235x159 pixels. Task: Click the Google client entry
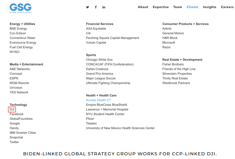click(x=15, y=123)
